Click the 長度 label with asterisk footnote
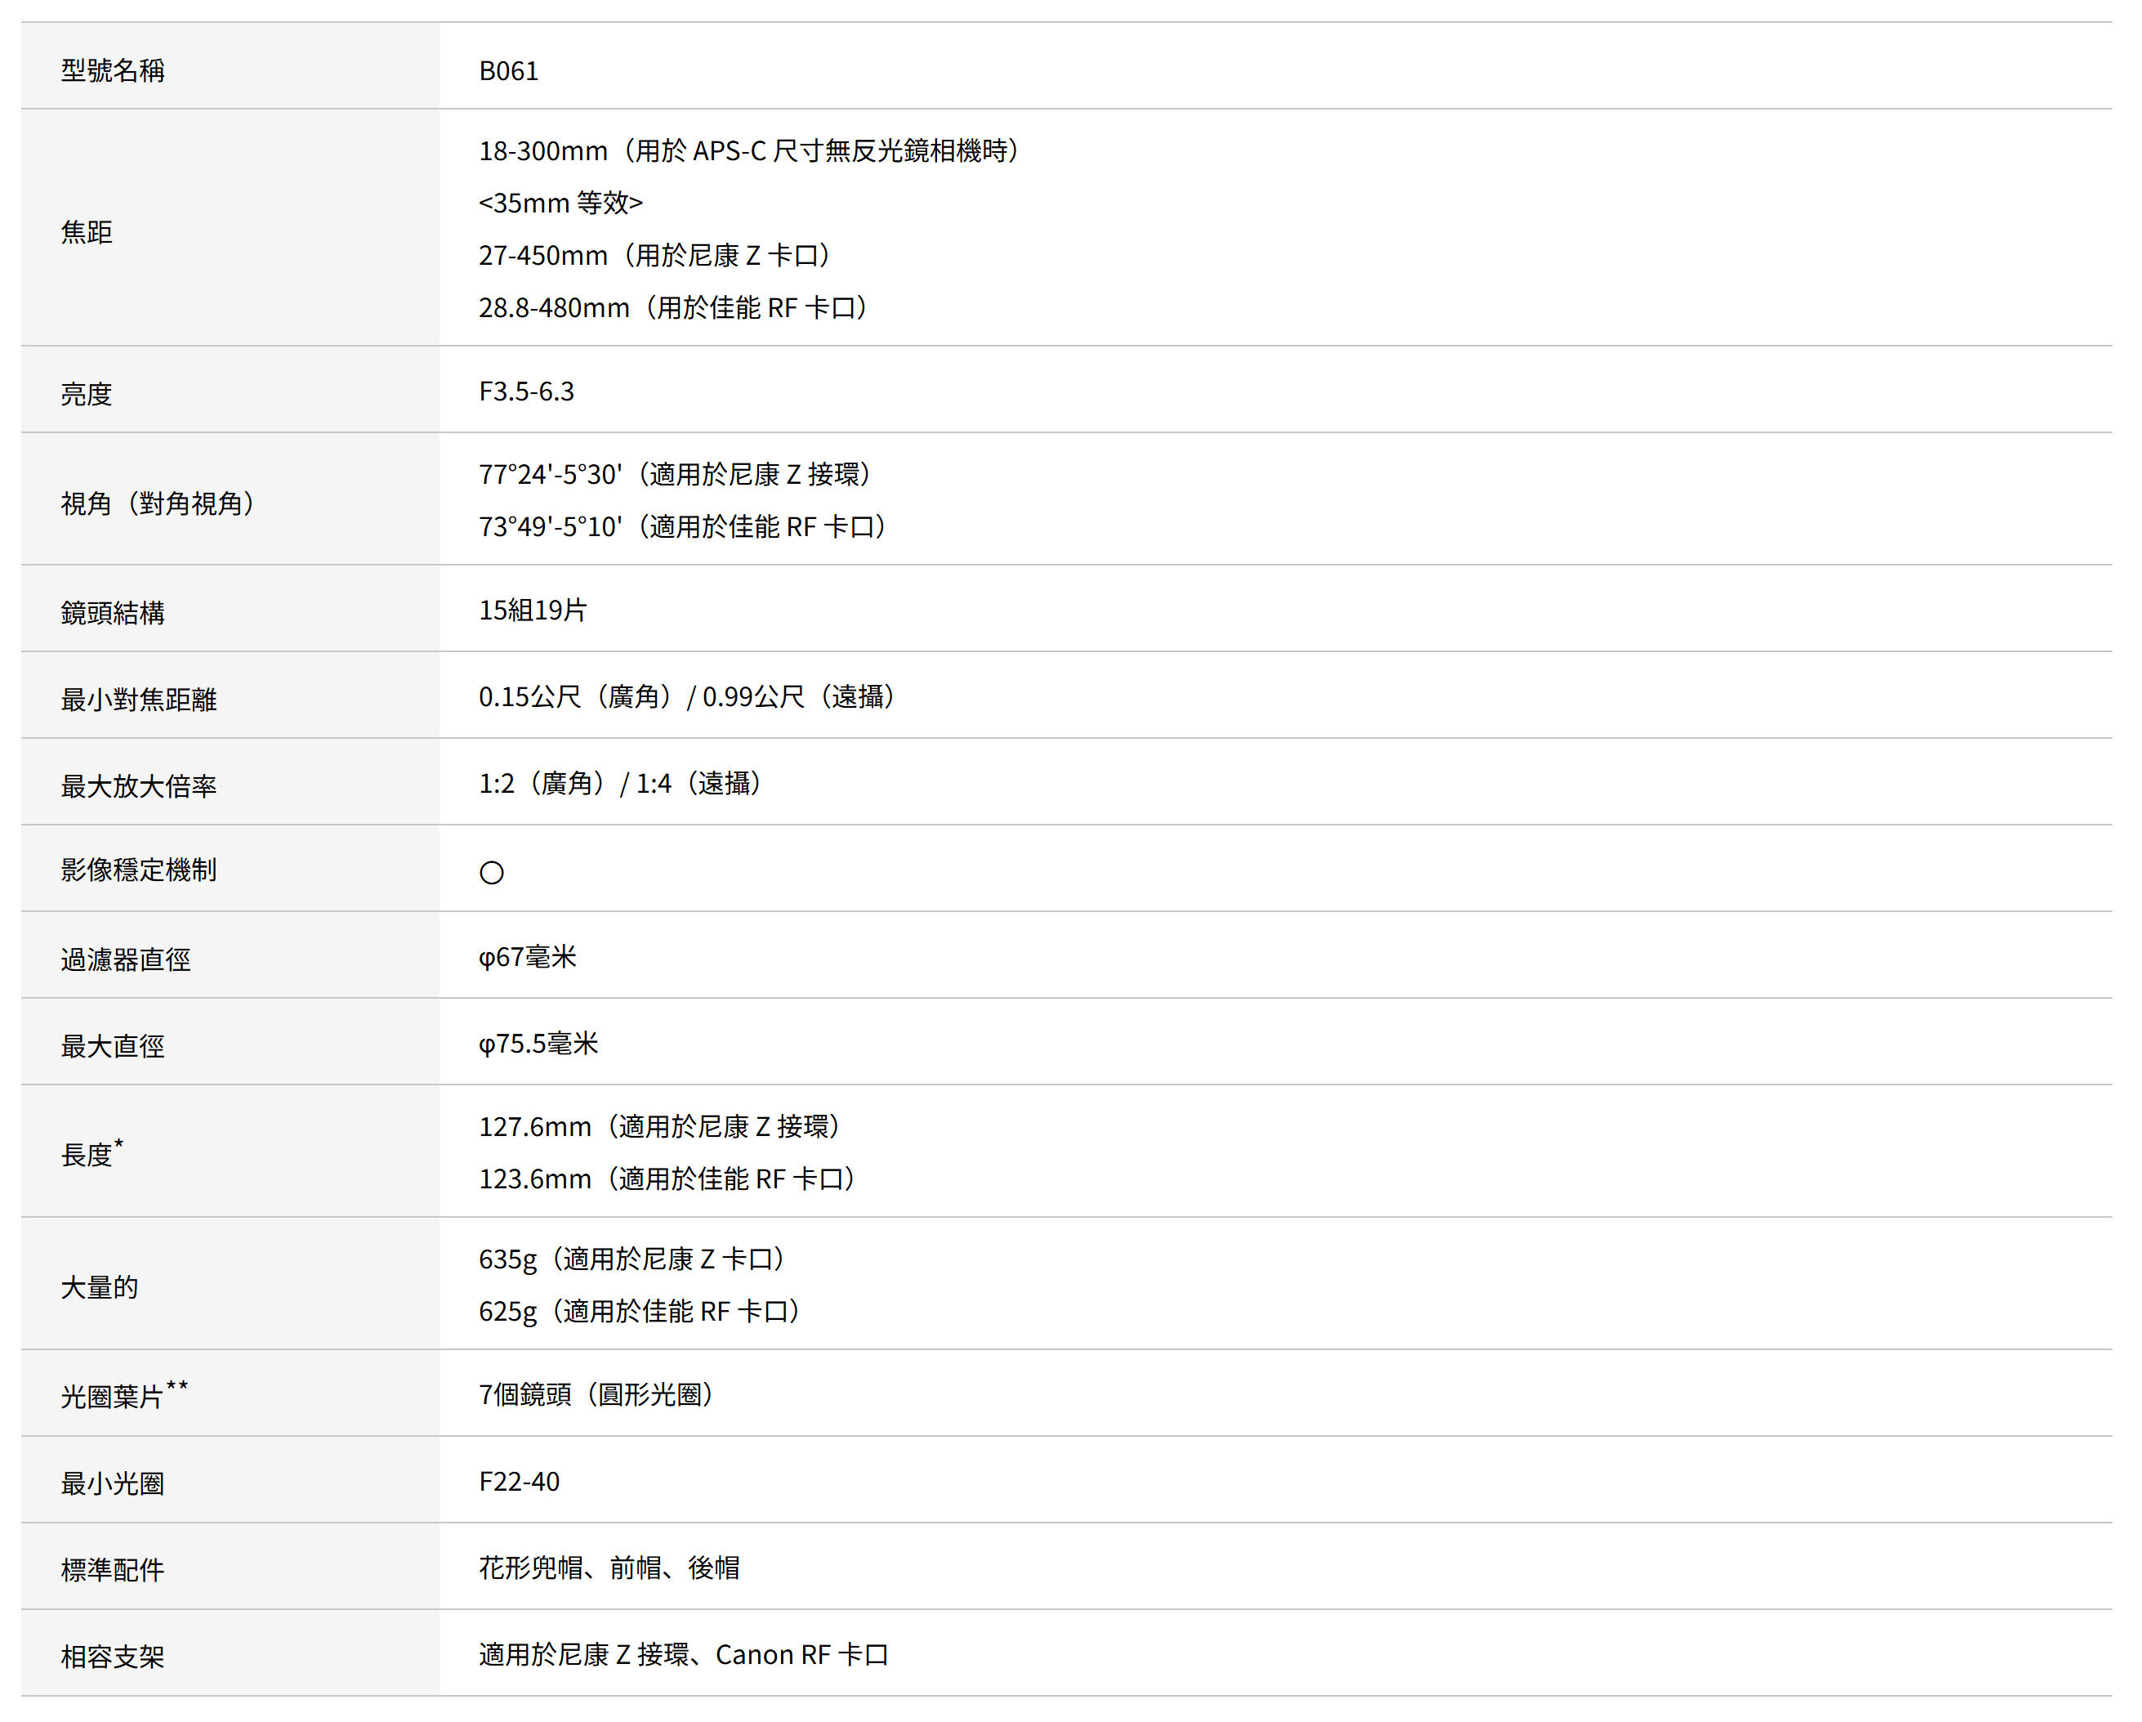This screenshot has height=1722, width=2142. coord(91,1152)
